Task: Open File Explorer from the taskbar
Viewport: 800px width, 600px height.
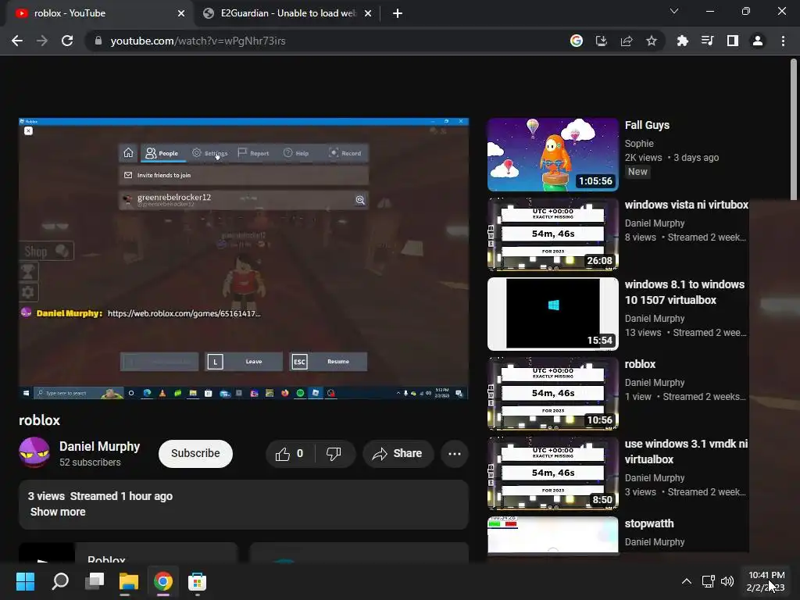Action: point(129,581)
